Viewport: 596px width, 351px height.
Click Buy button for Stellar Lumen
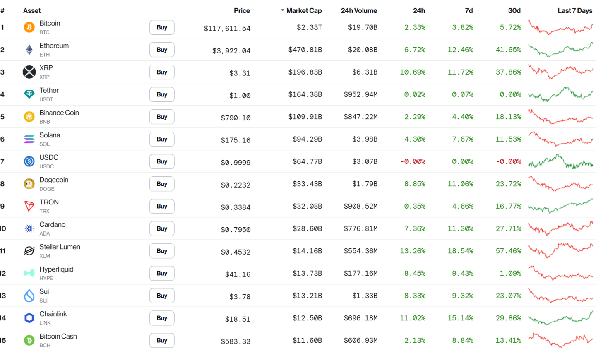(x=162, y=251)
